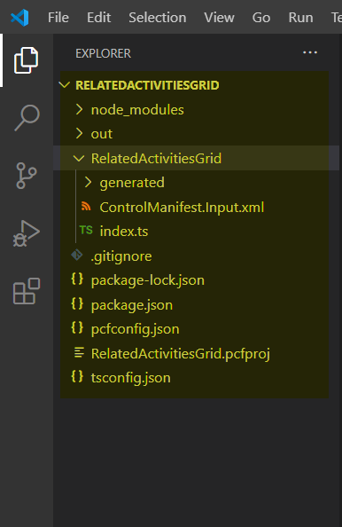This screenshot has height=527, width=342.
Task: Open the RelatedActivitiesGrid.pcfproj file
Action: pyautogui.click(x=181, y=354)
